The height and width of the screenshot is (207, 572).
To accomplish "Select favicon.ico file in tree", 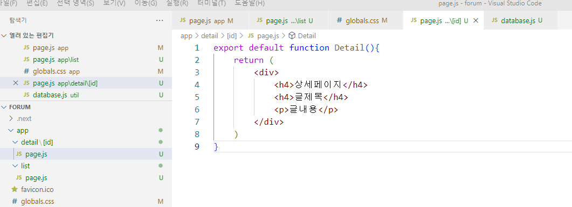I will pyautogui.click(x=86, y=190).
